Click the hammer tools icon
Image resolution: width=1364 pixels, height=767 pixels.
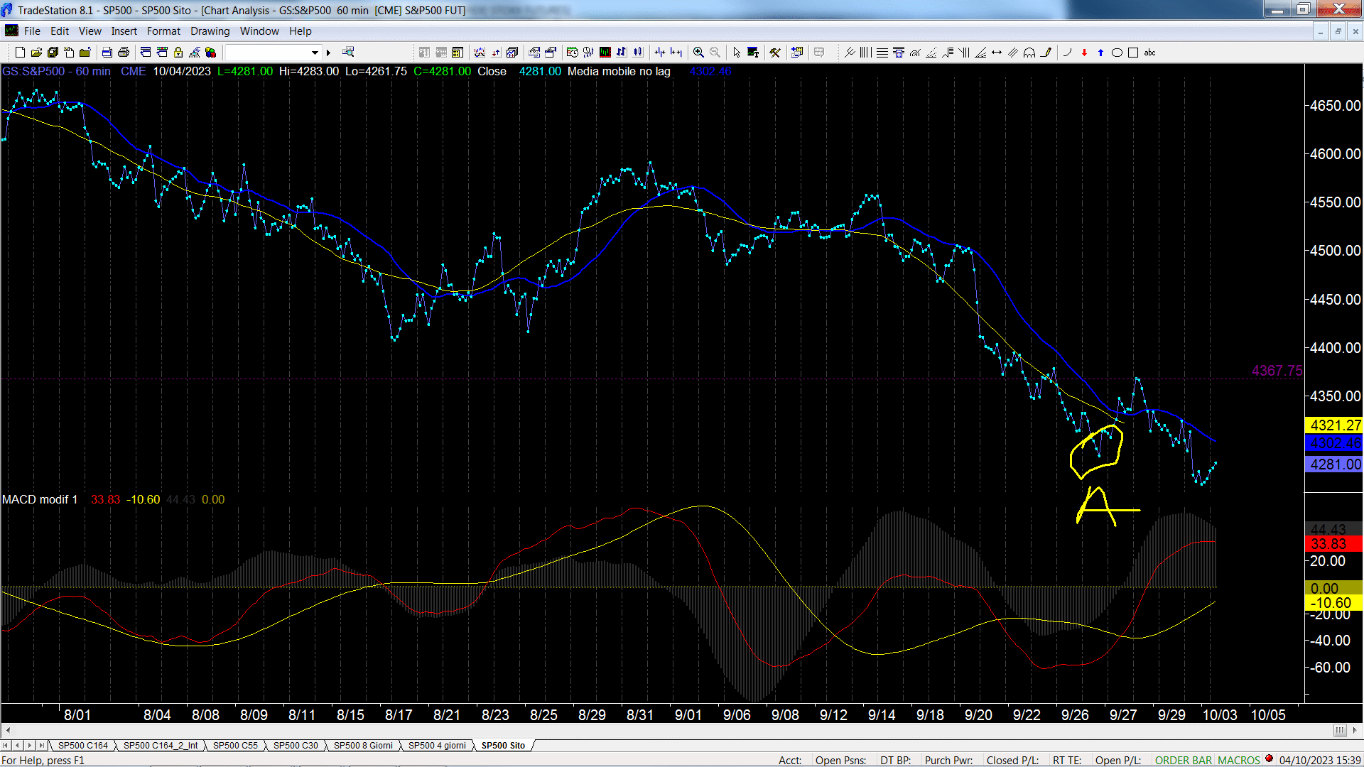point(775,53)
